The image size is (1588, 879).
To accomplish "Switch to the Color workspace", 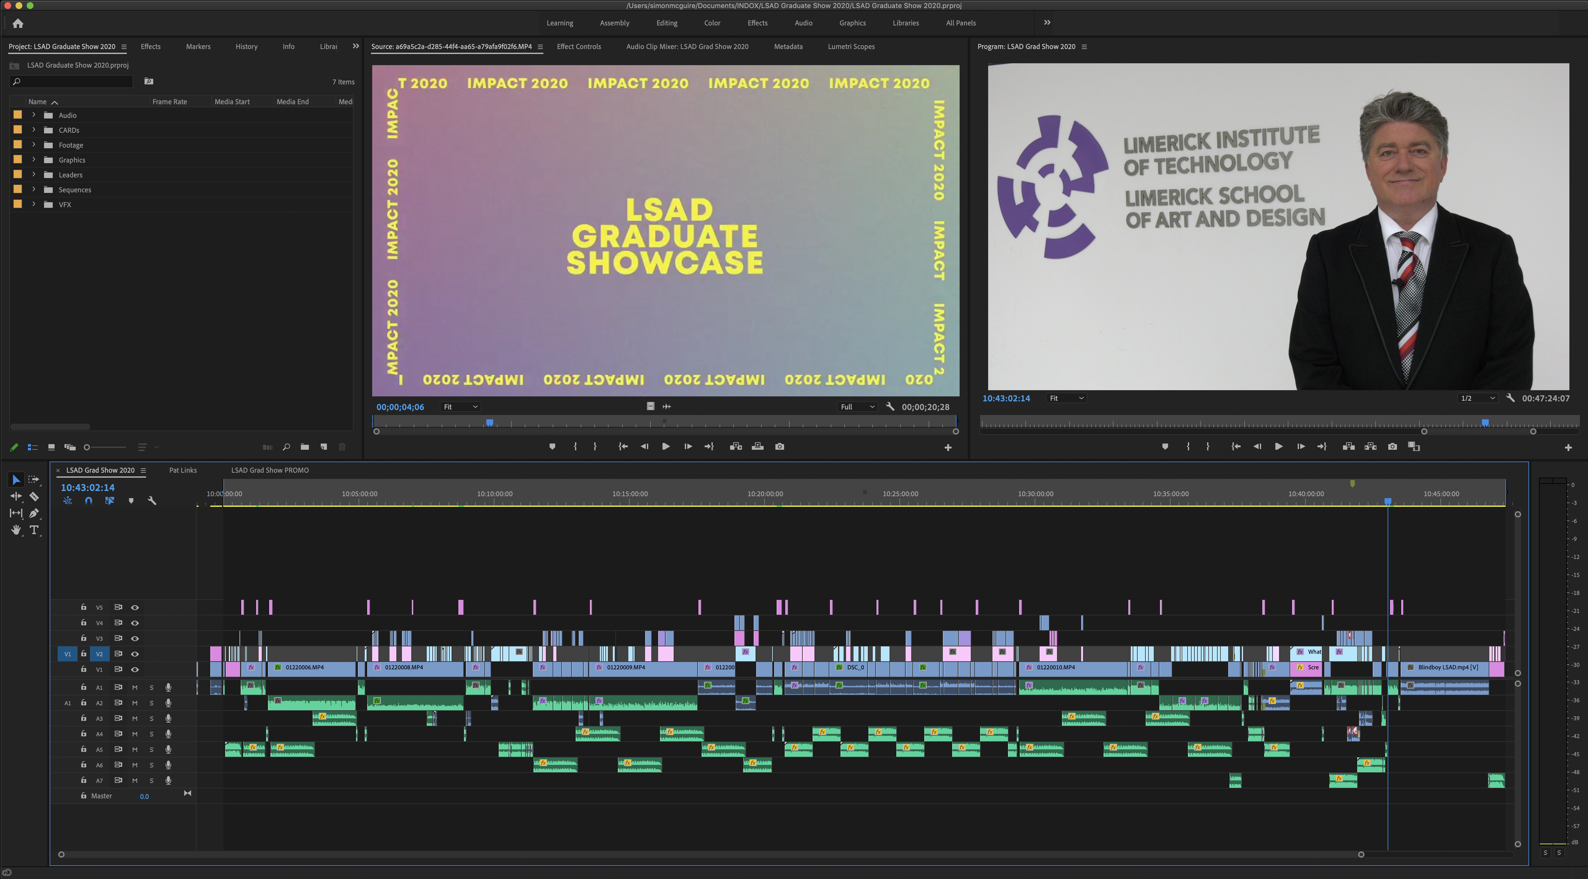I will pyautogui.click(x=712, y=23).
